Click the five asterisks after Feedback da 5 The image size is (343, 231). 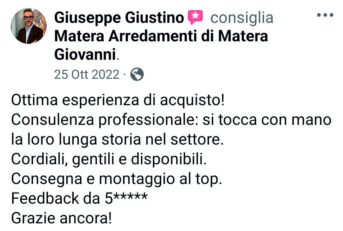click(x=131, y=196)
